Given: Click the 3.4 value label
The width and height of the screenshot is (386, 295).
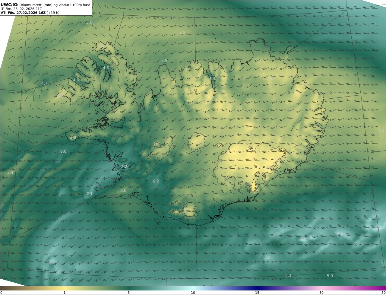Looking at the screenshot, I should (10, 173).
